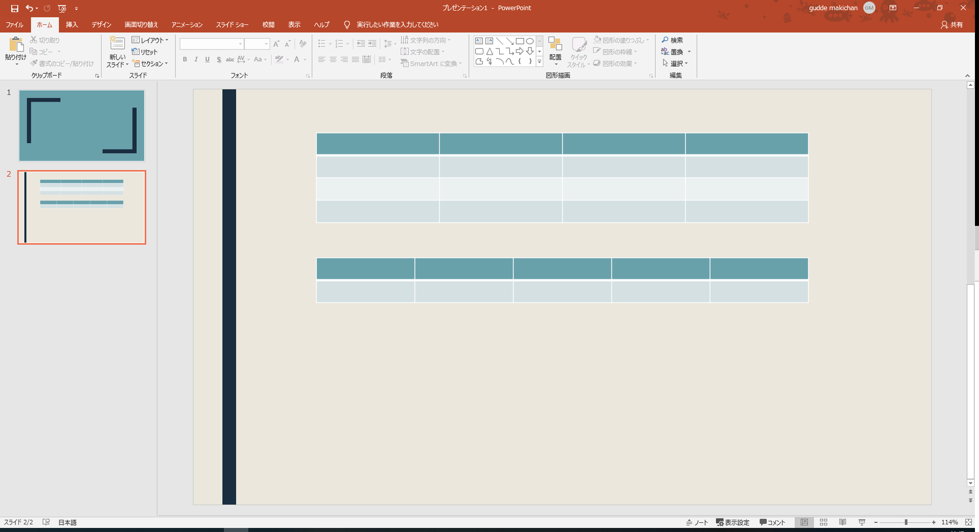The image size is (979, 532).
Task: Switch to Slide Sorter view icon
Action: click(823, 522)
